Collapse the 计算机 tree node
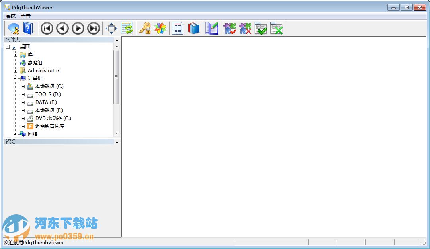This screenshot has width=430, height=249. pyautogui.click(x=15, y=78)
